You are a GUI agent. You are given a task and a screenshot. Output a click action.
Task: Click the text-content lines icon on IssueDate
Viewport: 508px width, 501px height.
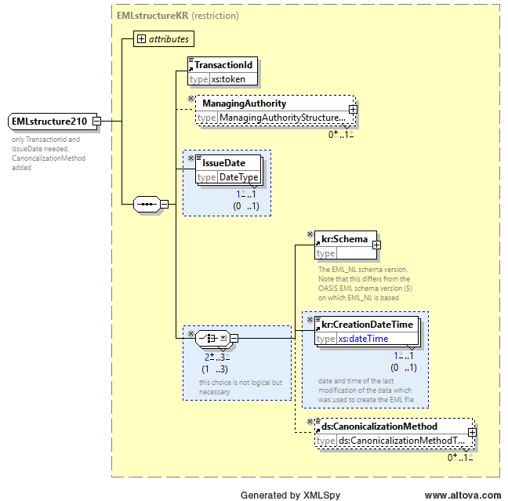199,158
